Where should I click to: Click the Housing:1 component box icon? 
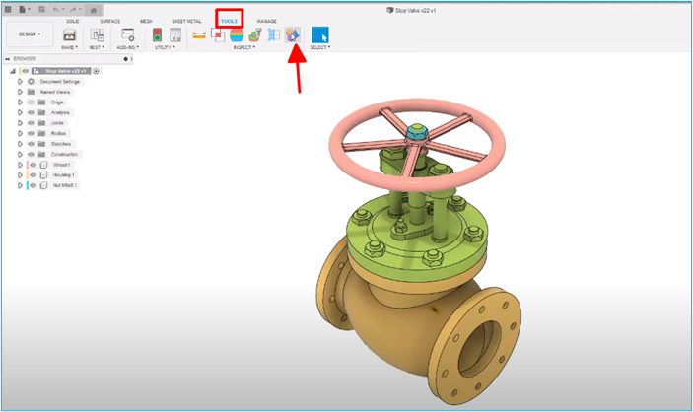(x=43, y=175)
